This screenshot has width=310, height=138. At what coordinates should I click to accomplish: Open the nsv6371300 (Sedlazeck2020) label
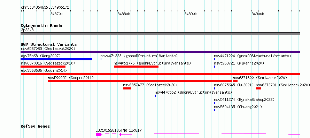click(260, 78)
